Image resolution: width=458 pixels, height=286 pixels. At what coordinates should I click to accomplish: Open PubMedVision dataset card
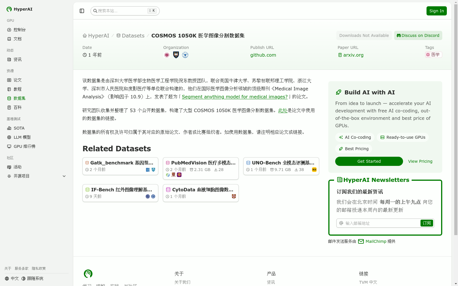tap(201, 168)
